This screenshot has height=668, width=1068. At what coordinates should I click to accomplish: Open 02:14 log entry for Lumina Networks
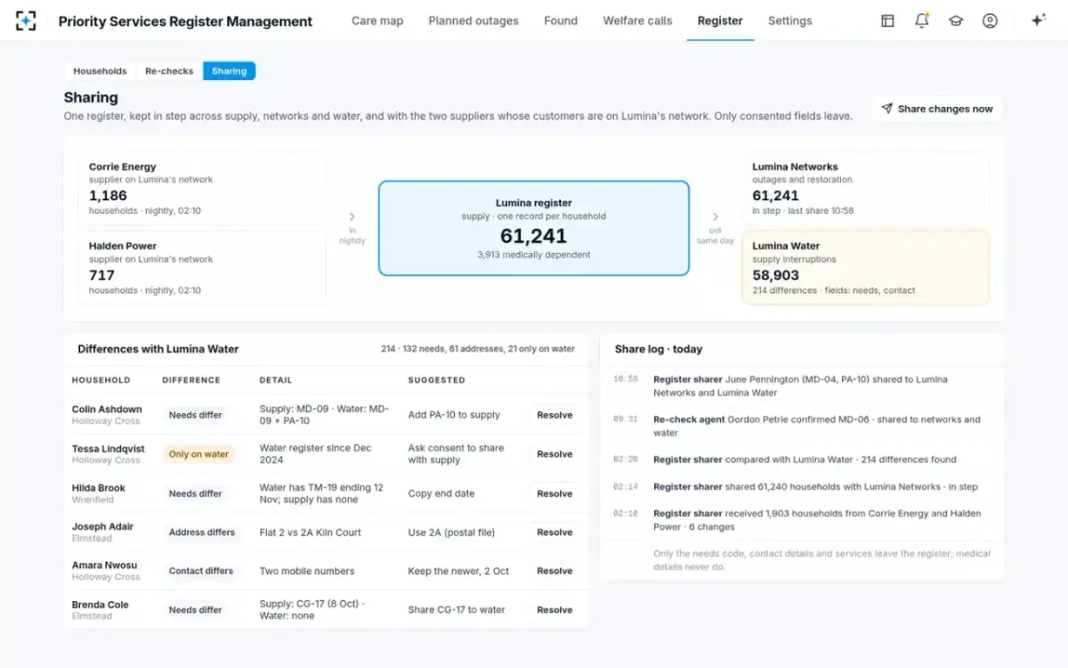pos(802,487)
